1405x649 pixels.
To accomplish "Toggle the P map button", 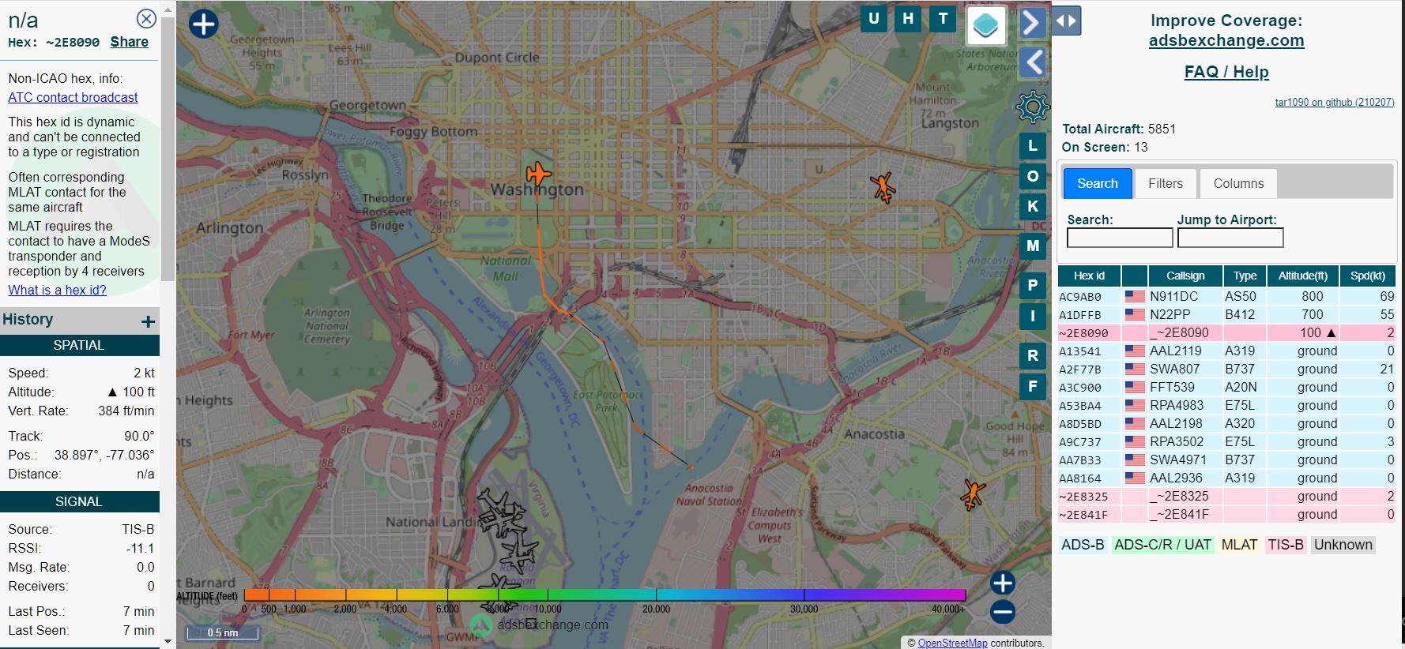I will 1032,285.
